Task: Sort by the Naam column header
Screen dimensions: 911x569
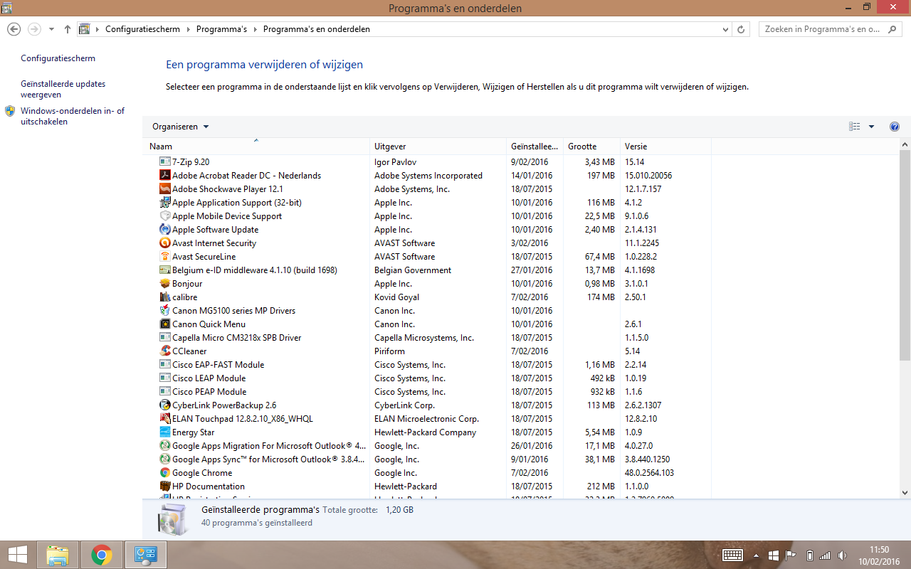Action: click(257, 147)
